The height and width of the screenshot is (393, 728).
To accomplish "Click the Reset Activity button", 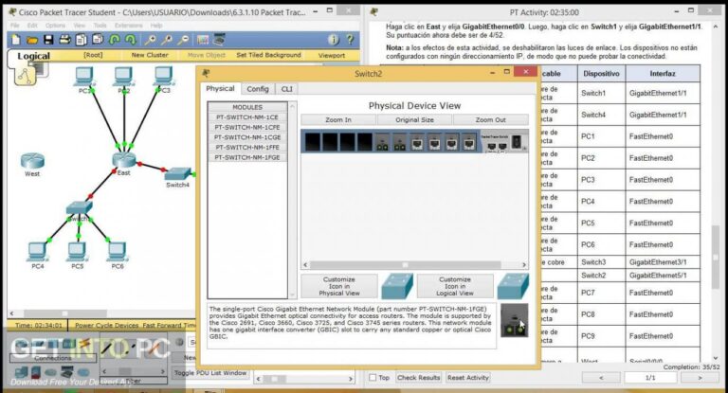I will click(468, 378).
